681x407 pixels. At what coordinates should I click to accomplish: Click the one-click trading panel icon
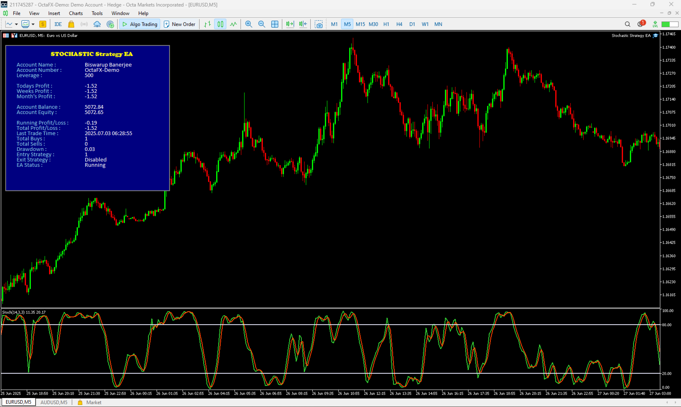pyautogui.click(x=15, y=36)
